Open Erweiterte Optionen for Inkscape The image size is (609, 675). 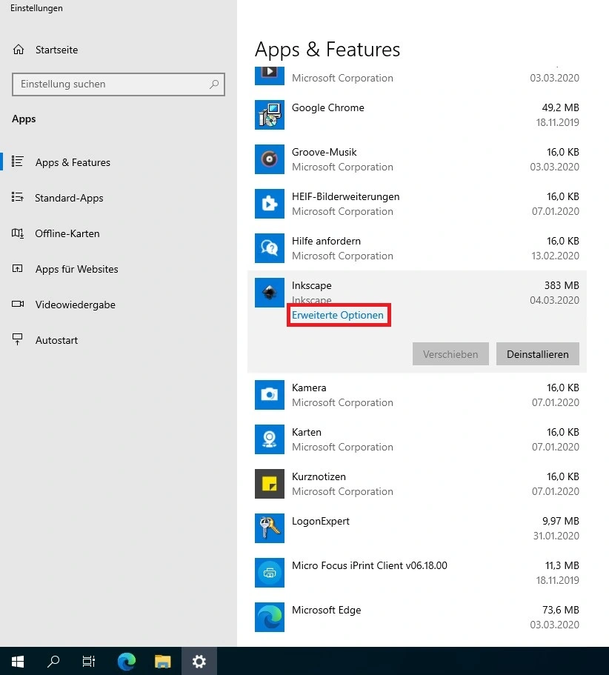pyautogui.click(x=338, y=315)
